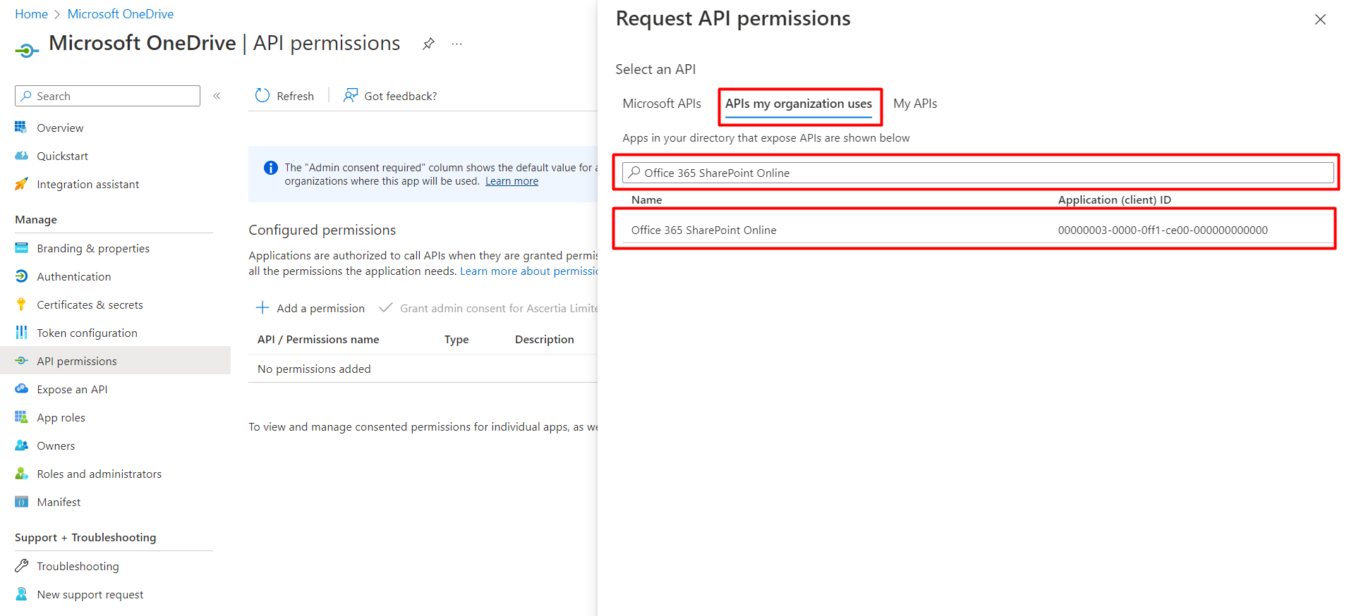Image resolution: width=1349 pixels, height=616 pixels.
Task: Switch to the My APIs tab
Action: [915, 104]
